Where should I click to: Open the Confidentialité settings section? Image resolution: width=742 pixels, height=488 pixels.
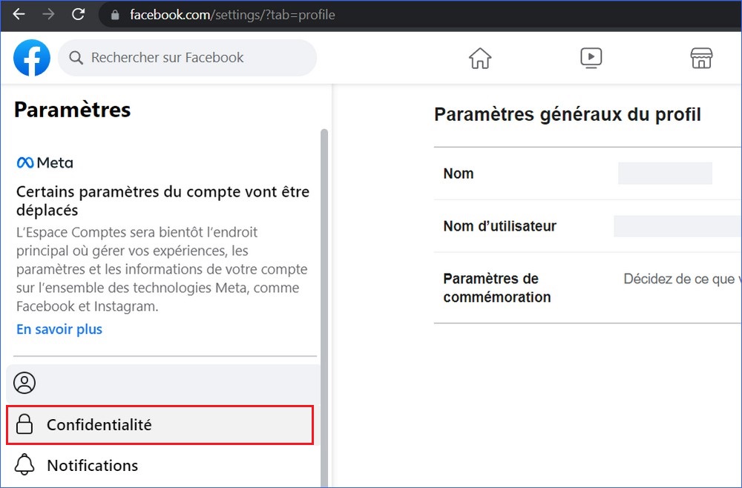pyautogui.click(x=160, y=425)
